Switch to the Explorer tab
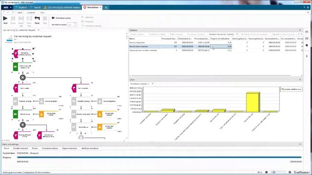Image resolution: width=312 pixels, height=175 pixels. [x=21, y=7]
